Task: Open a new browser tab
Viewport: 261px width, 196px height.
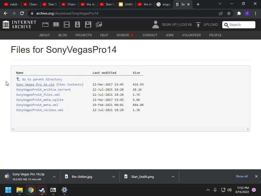Action: pos(198,4)
